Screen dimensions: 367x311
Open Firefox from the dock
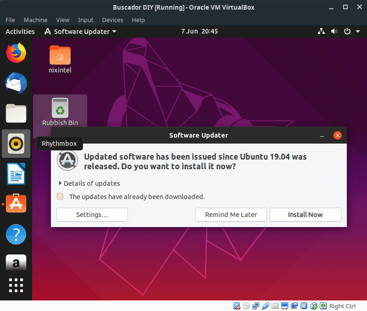click(16, 53)
